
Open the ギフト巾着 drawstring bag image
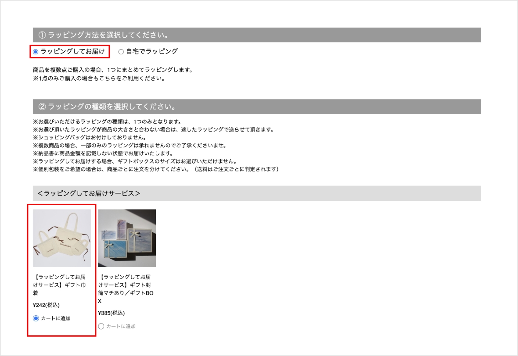(62, 238)
